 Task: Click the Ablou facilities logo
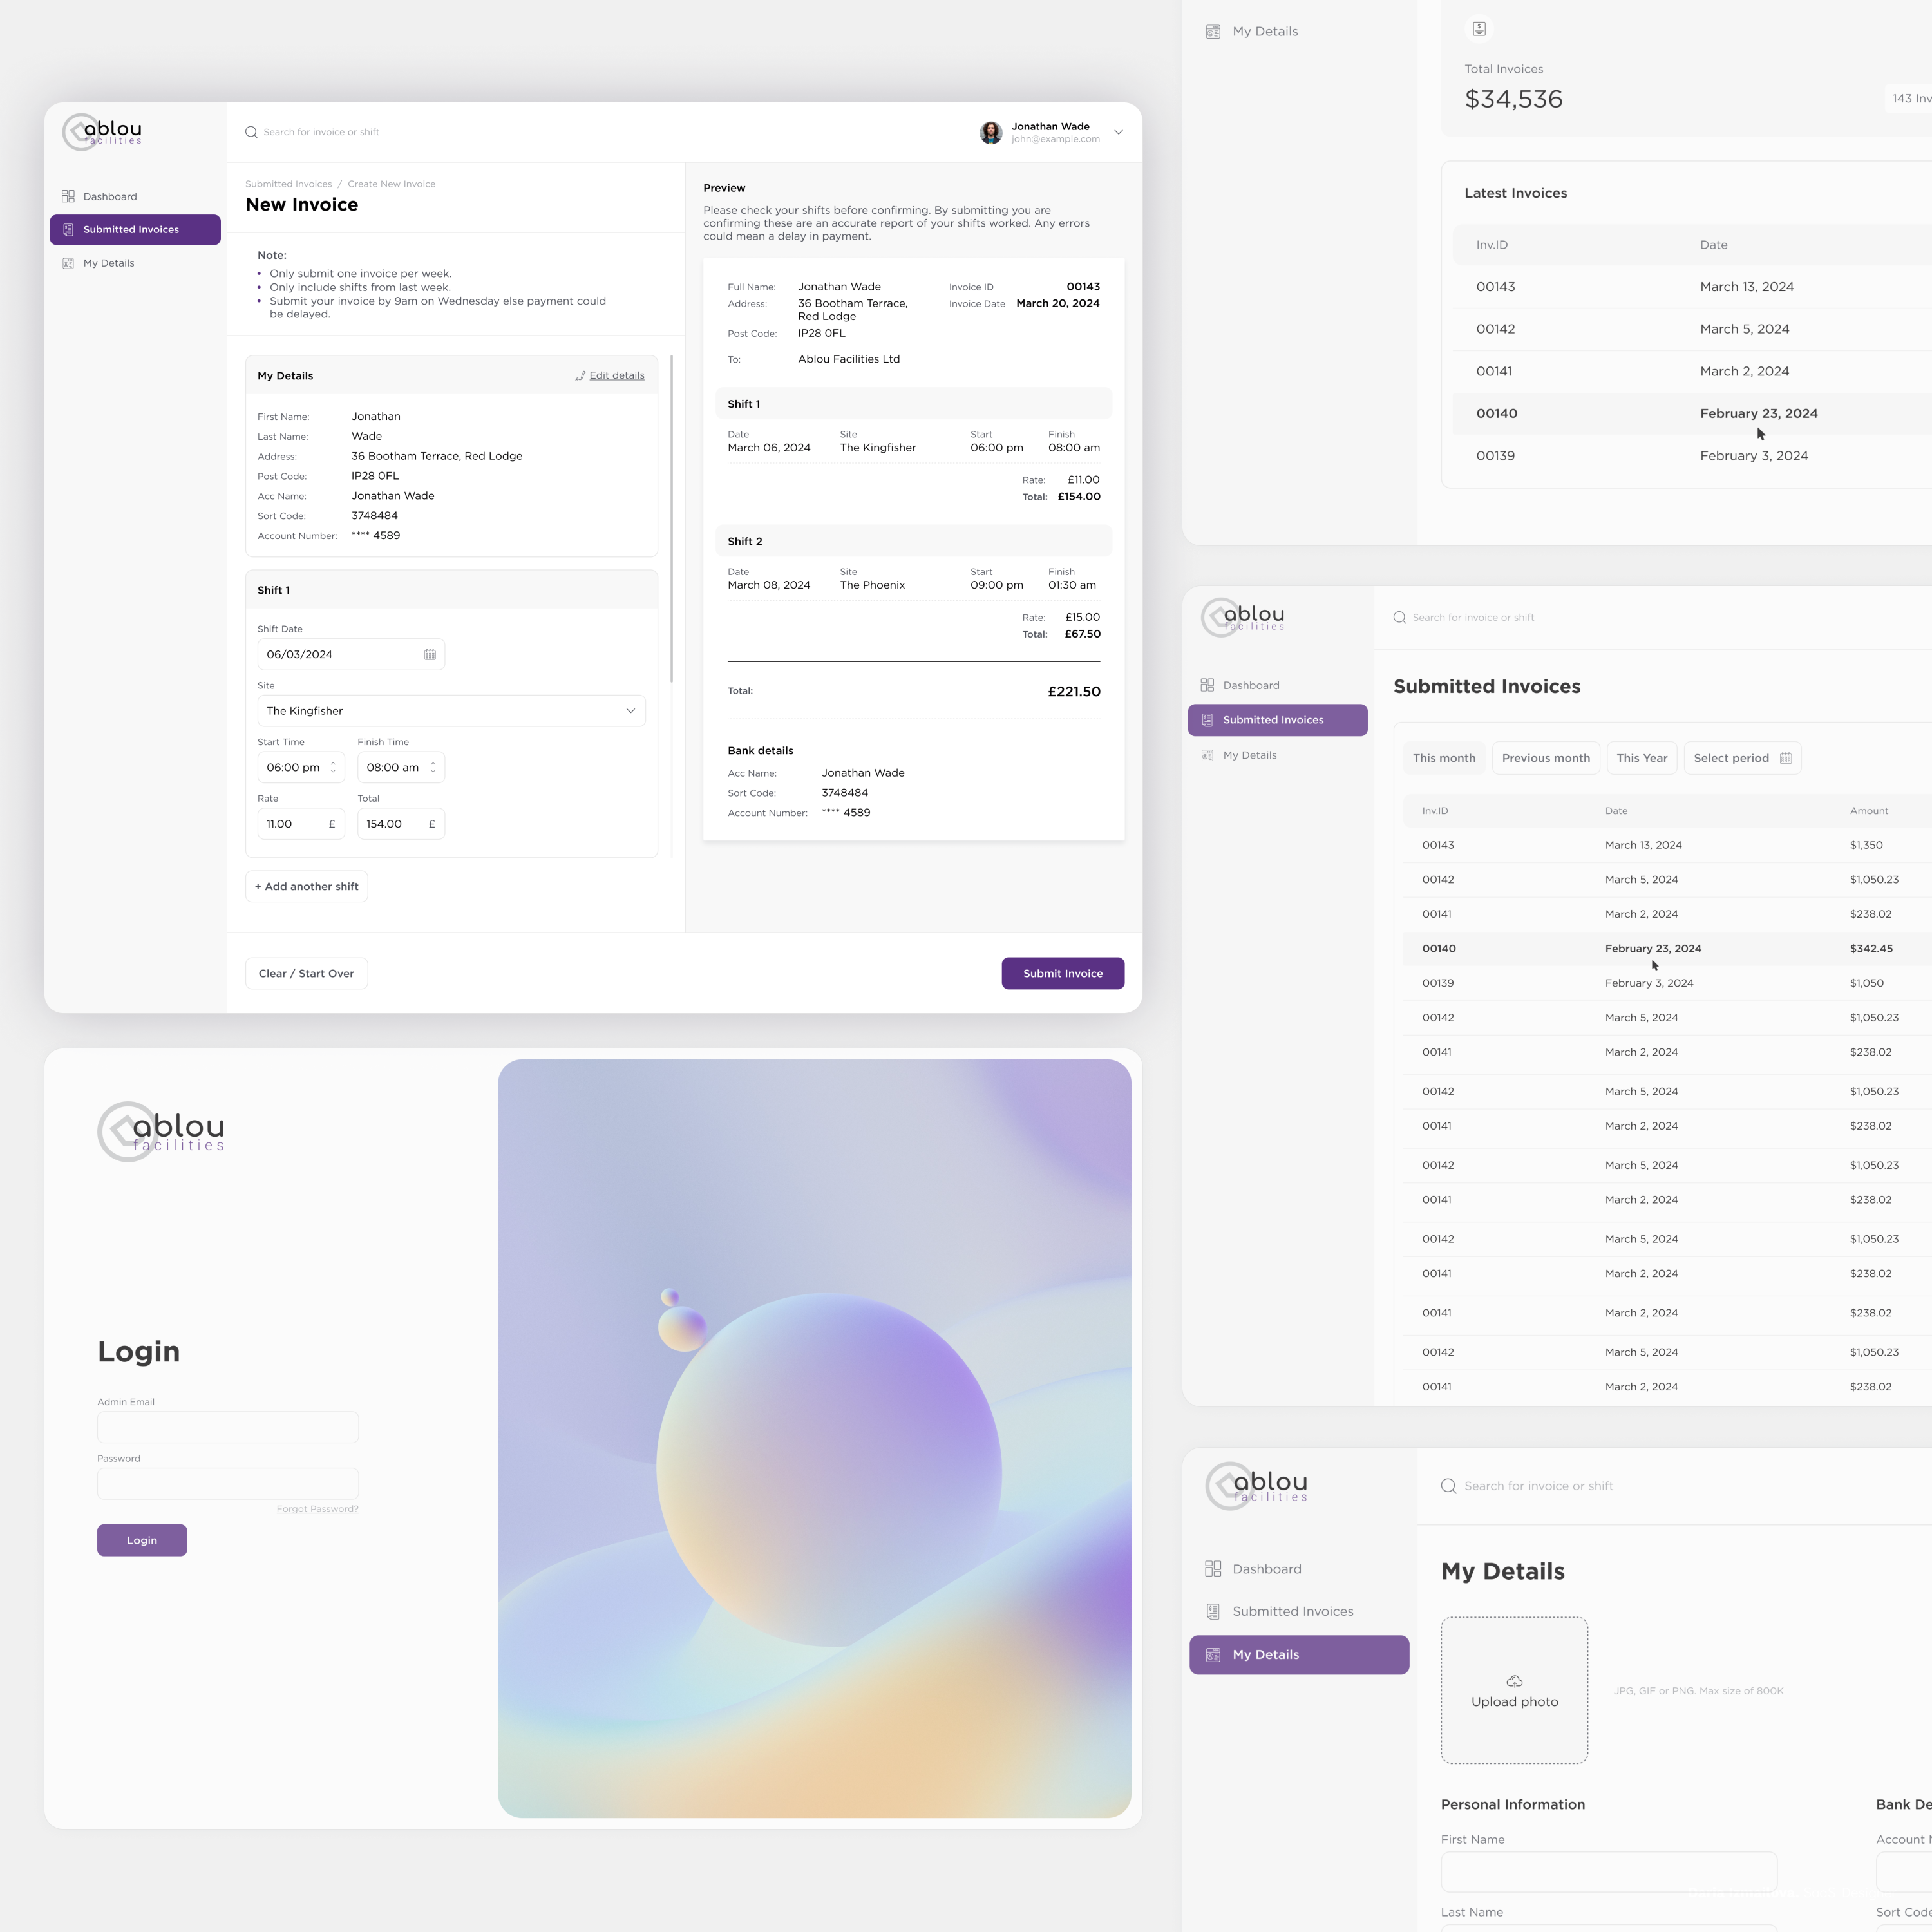103,131
